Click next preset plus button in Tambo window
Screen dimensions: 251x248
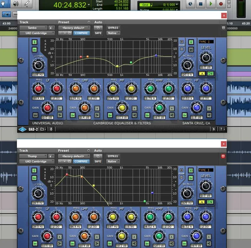coord(65,33)
